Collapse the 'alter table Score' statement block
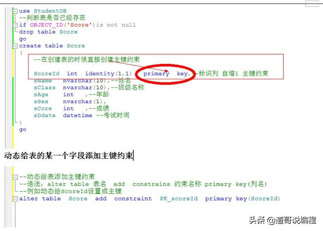The height and width of the screenshot is (231, 323). pos(15,199)
